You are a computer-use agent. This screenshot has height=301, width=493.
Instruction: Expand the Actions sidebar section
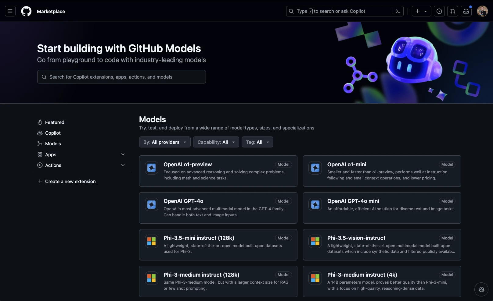(x=123, y=165)
